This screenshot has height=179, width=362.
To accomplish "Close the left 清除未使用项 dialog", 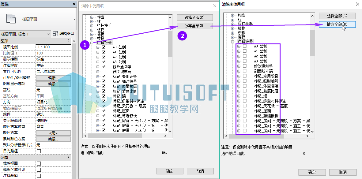I will pyautogui.click(x=215, y=6).
